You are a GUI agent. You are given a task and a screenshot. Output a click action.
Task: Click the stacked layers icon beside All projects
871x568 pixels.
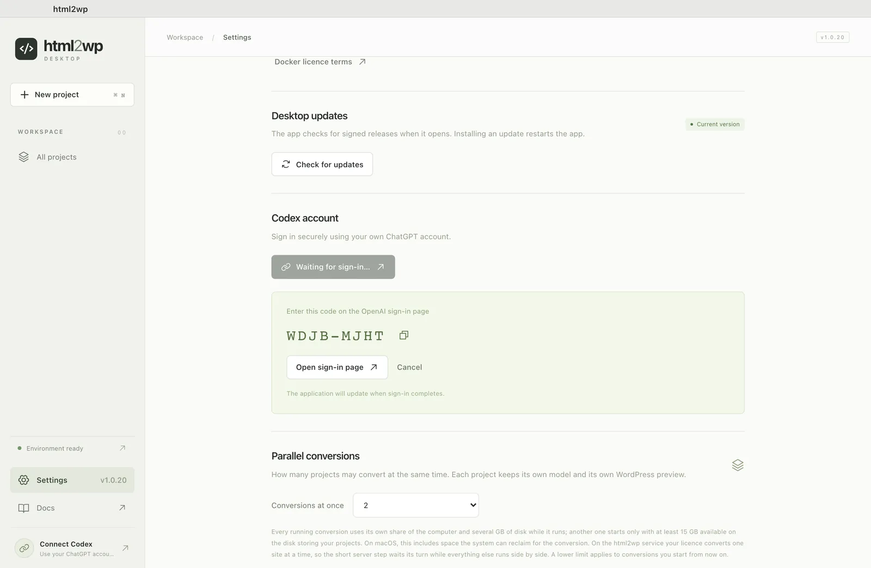pos(23,157)
